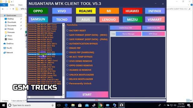The image size is (193, 108).
Task: Select the MI brand button
Action: point(109,11)
